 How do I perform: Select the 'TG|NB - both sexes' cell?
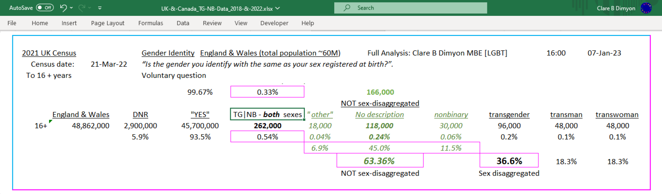click(267, 114)
